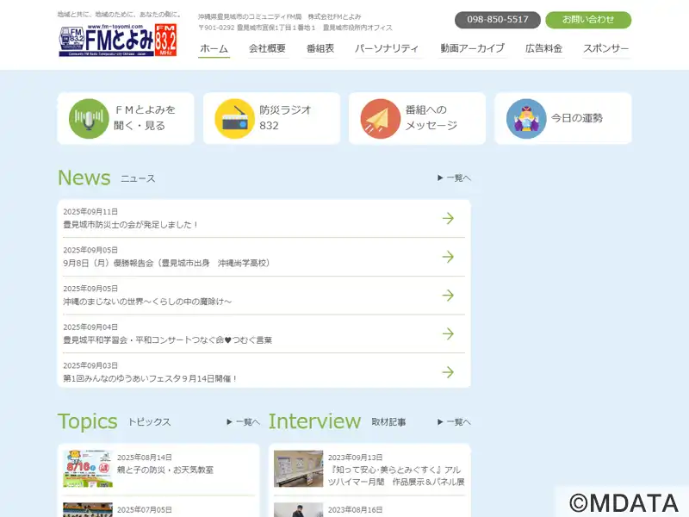Click arrow beside 9月8日 優勝報告会 news

tap(448, 257)
